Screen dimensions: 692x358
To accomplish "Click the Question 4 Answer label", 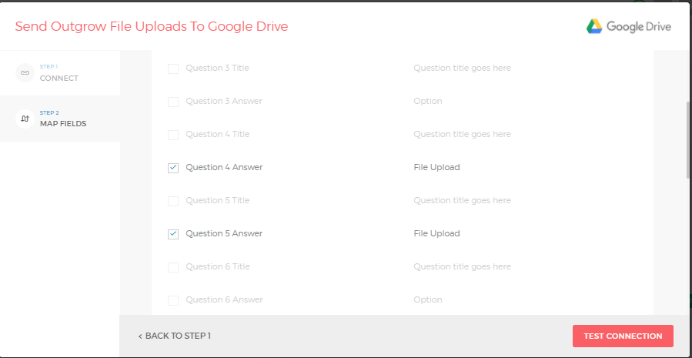I will coord(224,167).
